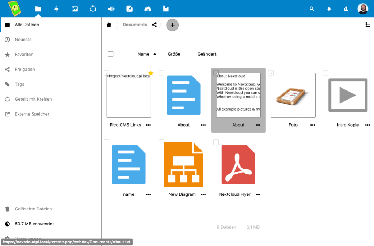
Task: Open notifications bell icon
Action: pos(329,9)
